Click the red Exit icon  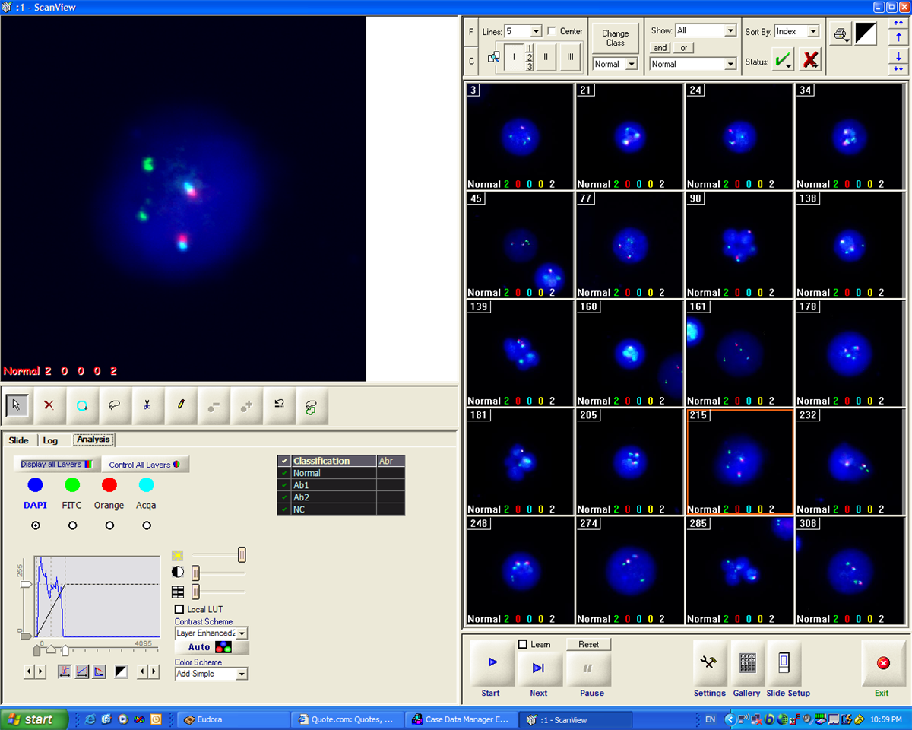pyautogui.click(x=883, y=664)
